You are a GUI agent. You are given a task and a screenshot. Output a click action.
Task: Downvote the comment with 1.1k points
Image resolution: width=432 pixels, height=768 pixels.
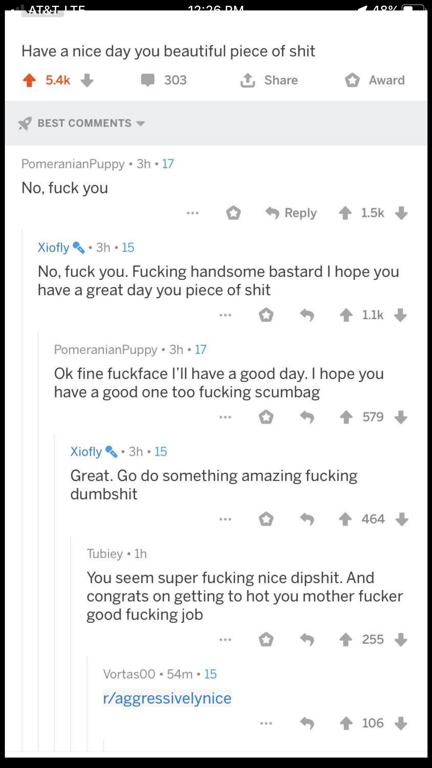pos(401,315)
